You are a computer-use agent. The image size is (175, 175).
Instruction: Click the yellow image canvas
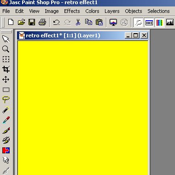click(83, 108)
